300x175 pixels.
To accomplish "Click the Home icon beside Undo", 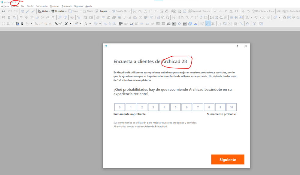I will 3,11.
